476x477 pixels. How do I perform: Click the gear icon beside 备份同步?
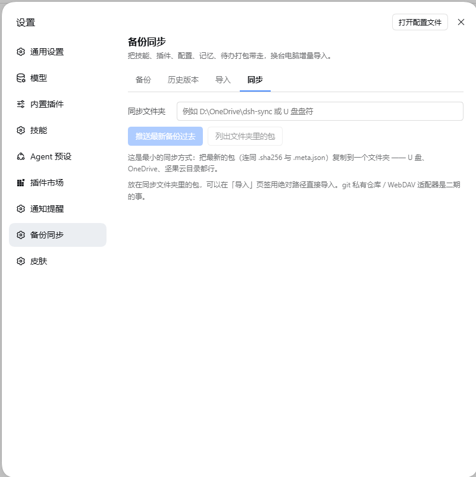pos(21,235)
